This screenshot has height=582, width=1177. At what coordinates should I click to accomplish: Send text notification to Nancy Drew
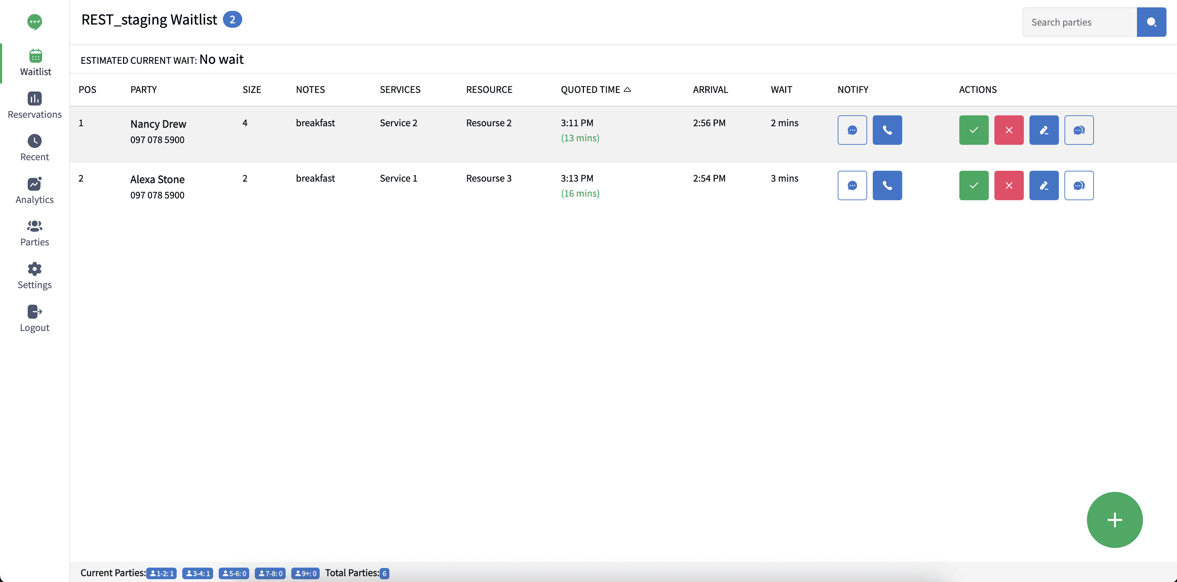pyautogui.click(x=852, y=130)
